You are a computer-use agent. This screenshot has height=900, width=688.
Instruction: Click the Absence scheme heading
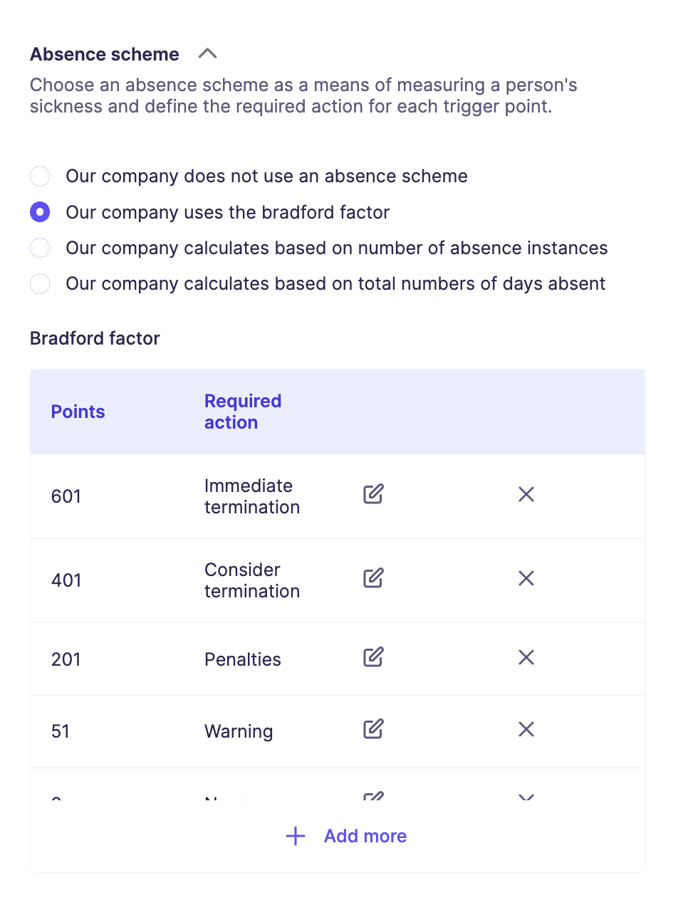click(x=105, y=54)
